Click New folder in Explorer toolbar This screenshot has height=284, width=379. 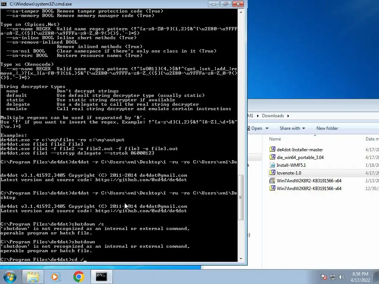click(327, 128)
